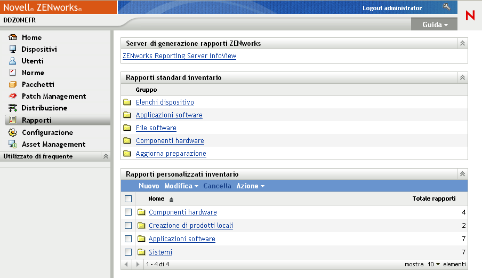This screenshot has height=278, width=482.
Task: Click the Pacchetti package icon
Action: click(x=13, y=85)
